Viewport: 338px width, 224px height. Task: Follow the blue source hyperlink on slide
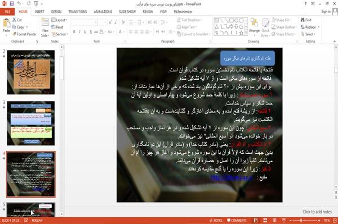pos(232,177)
